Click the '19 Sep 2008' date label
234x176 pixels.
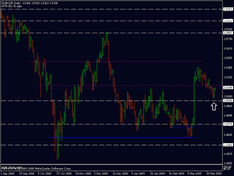coord(27,173)
